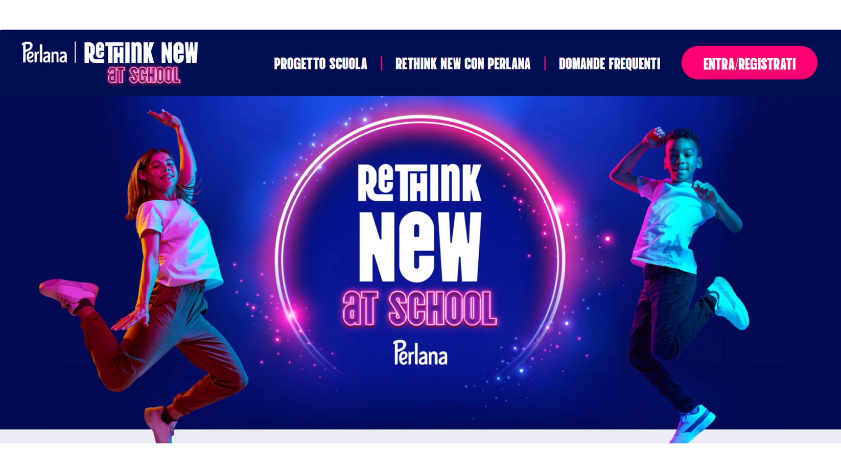Click the girl's raised hand
The image size is (841, 473).
166,118
